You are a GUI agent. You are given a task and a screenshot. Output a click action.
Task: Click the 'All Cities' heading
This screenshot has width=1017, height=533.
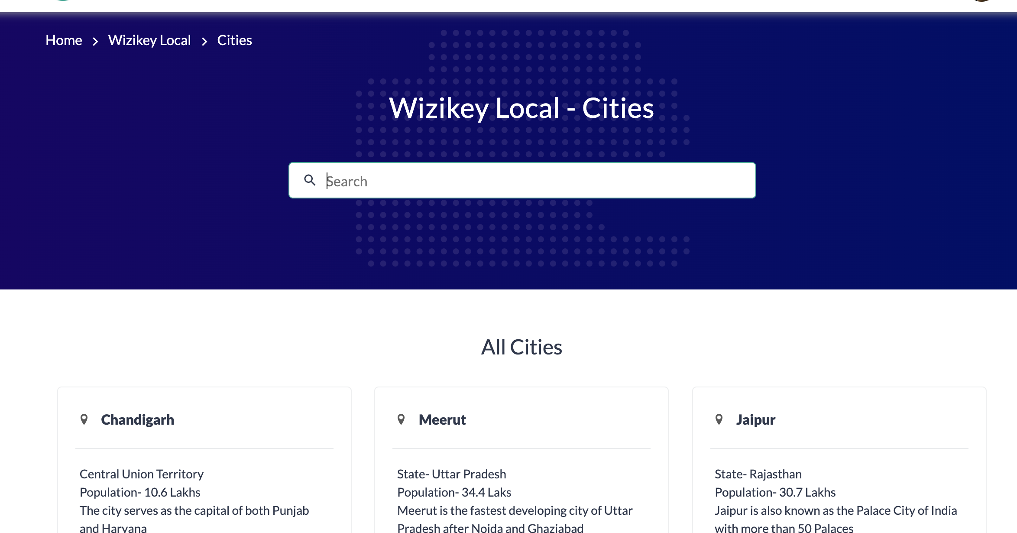tap(521, 347)
